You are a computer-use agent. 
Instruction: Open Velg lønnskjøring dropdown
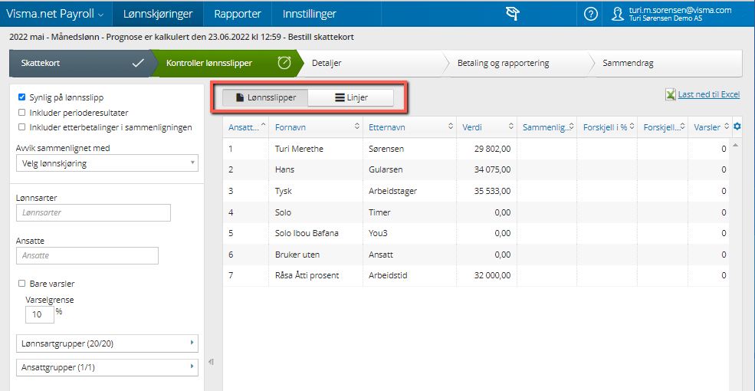(x=107, y=163)
